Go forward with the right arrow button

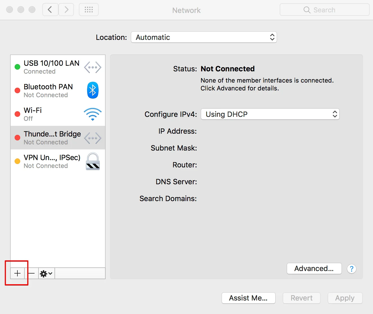(66, 10)
